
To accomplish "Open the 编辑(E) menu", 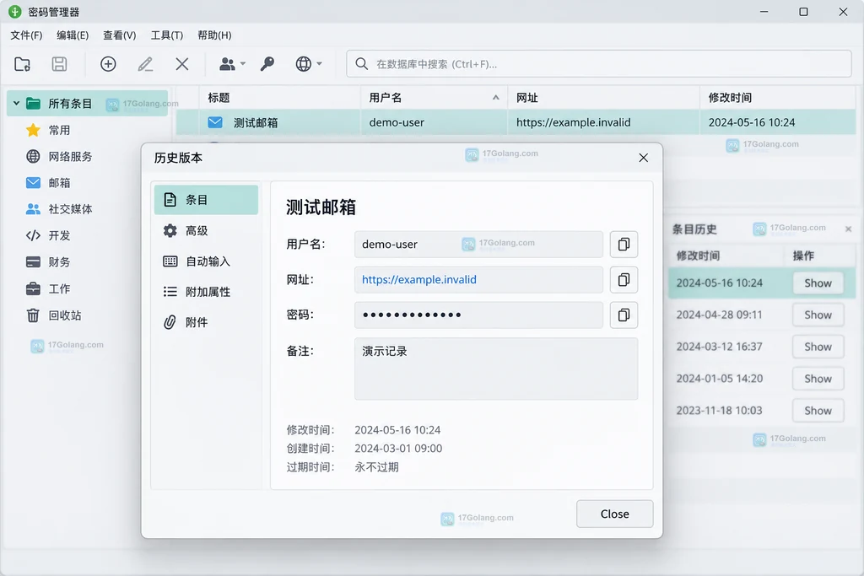I will coord(73,35).
